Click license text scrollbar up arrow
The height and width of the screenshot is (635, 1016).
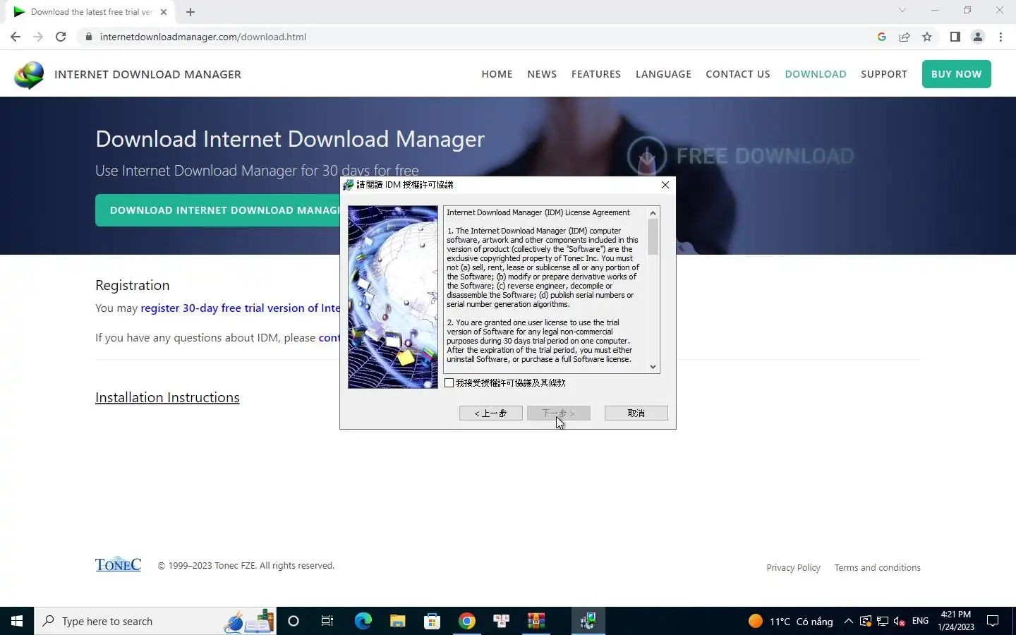coord(653,213)
